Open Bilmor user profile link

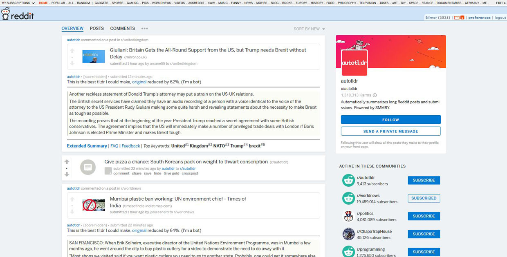point(431,18)
